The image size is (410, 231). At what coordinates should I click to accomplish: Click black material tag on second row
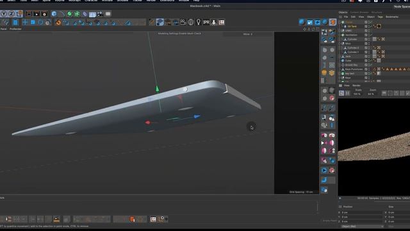pos(379,26)
